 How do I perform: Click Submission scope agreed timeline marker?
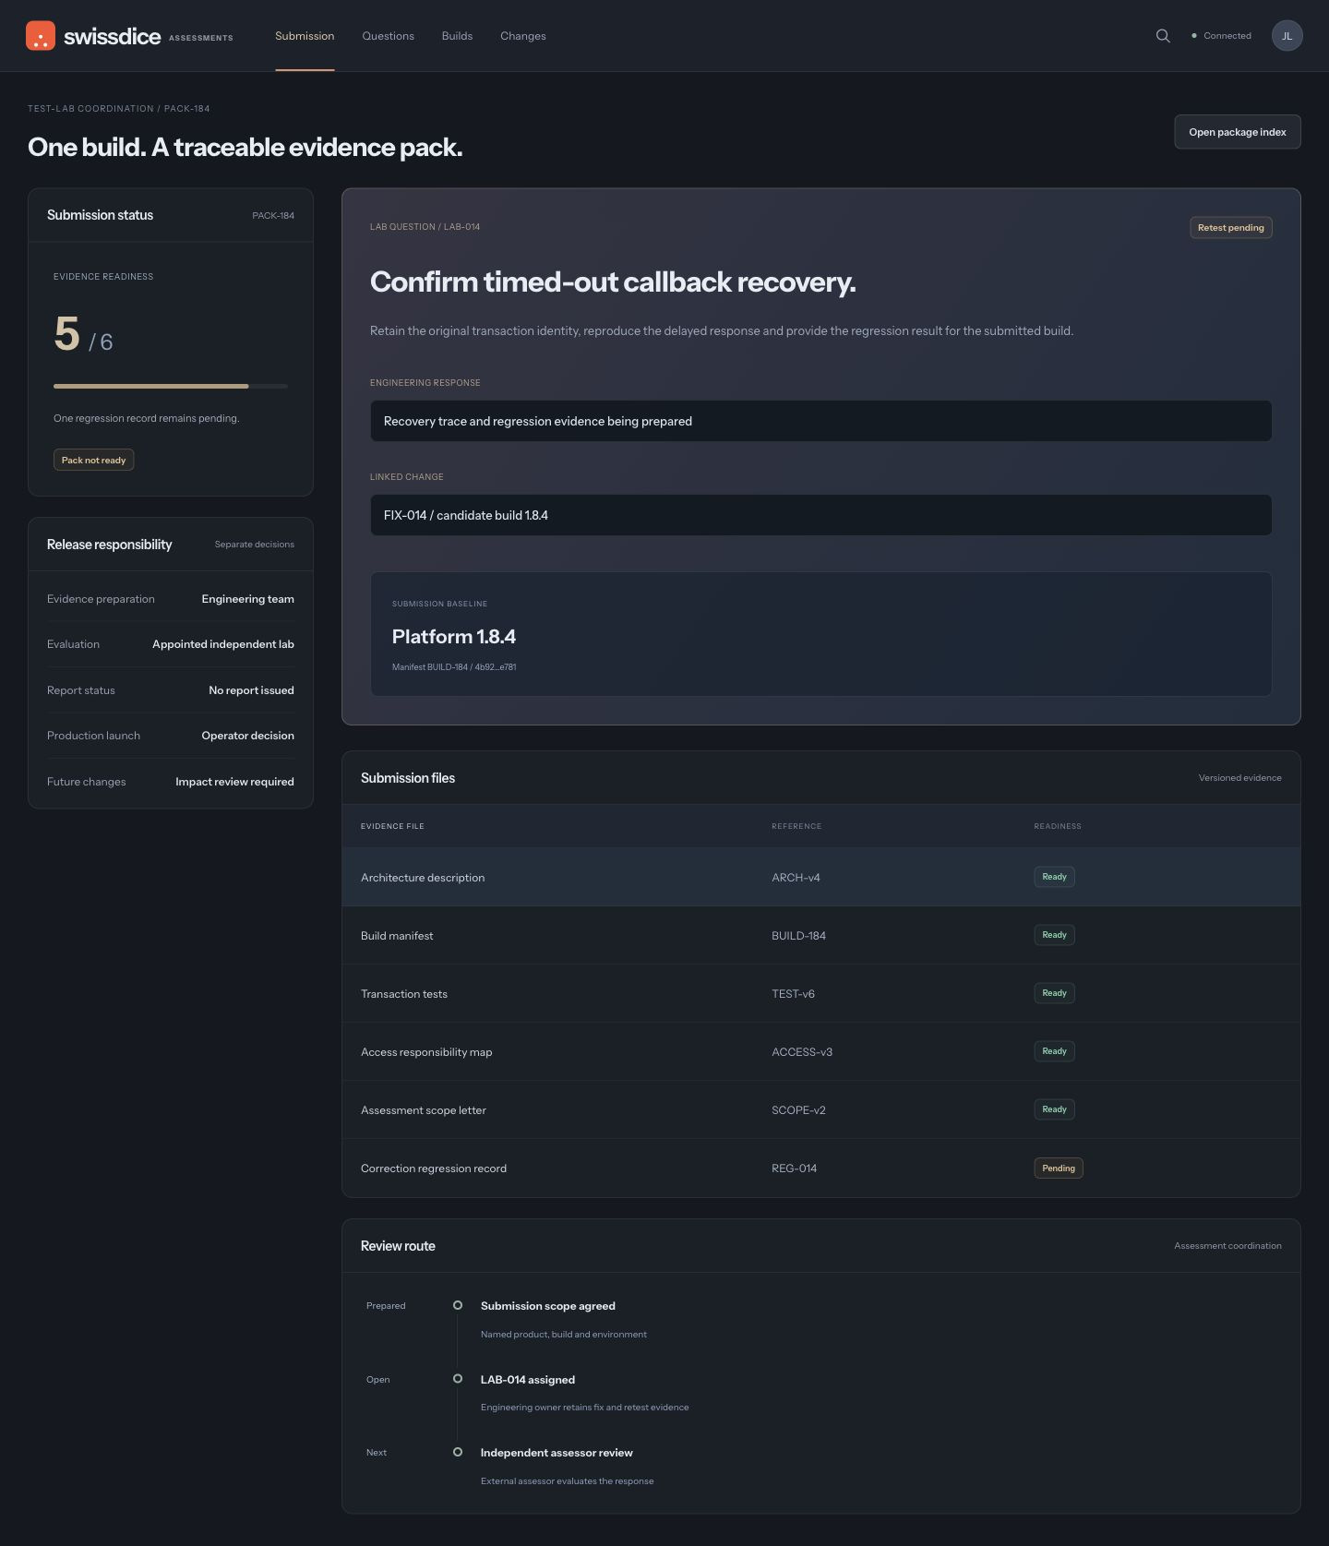(458, 1305)
